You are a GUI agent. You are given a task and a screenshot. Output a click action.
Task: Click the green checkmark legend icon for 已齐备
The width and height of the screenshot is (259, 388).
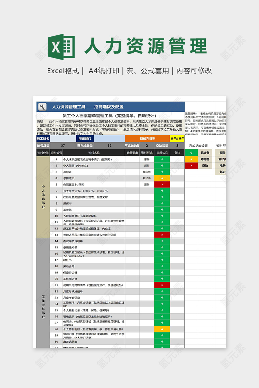[191, 153]
